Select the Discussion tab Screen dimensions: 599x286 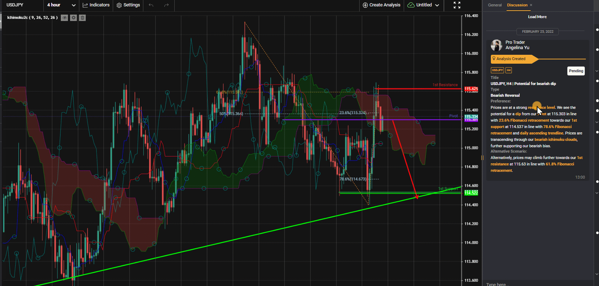point(517,5)
